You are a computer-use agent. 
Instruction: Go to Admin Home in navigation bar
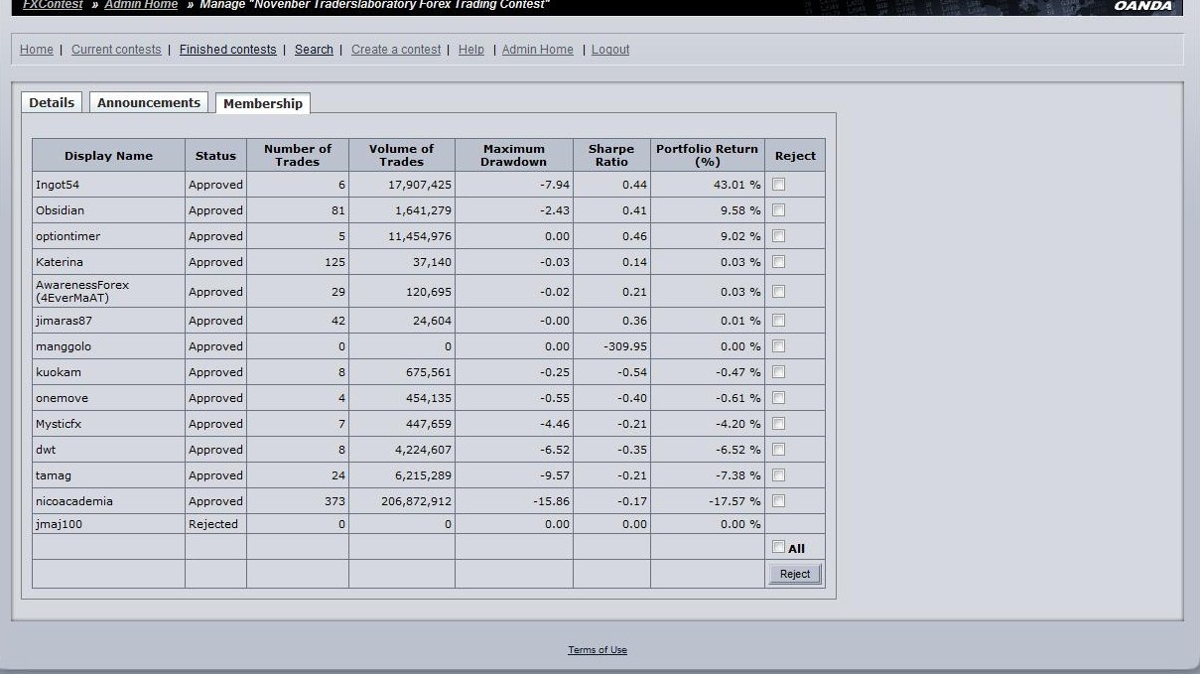pyautogui.click(x=538, y=50)
